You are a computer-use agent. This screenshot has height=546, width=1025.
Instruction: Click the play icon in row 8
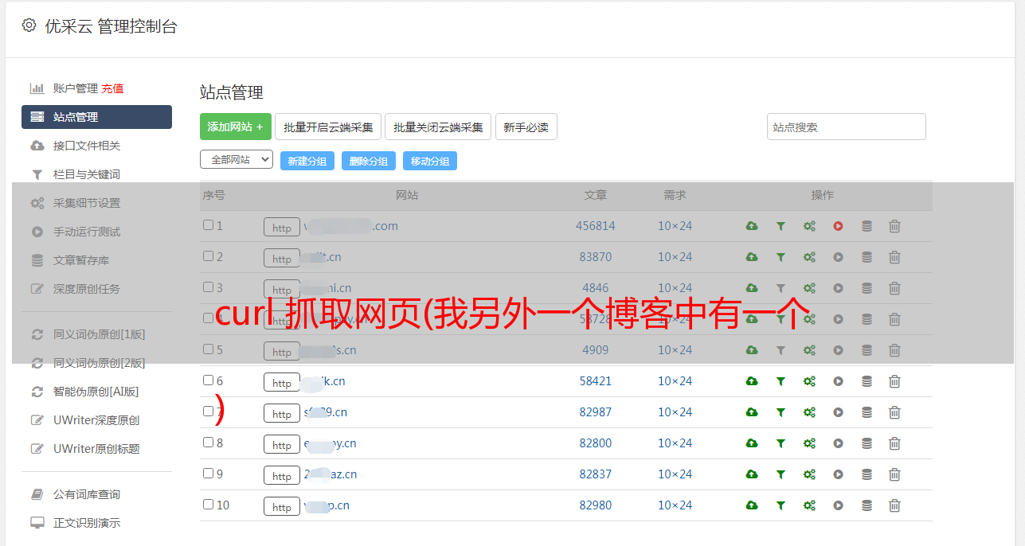tap(838, 443)
